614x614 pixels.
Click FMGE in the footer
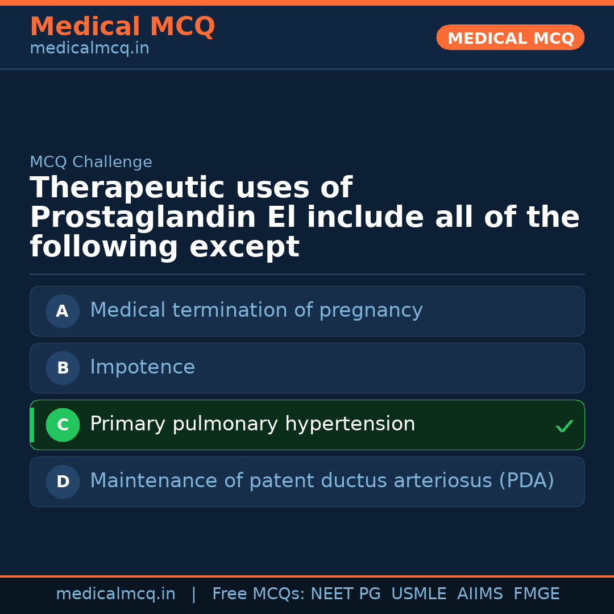coord(536,594)
